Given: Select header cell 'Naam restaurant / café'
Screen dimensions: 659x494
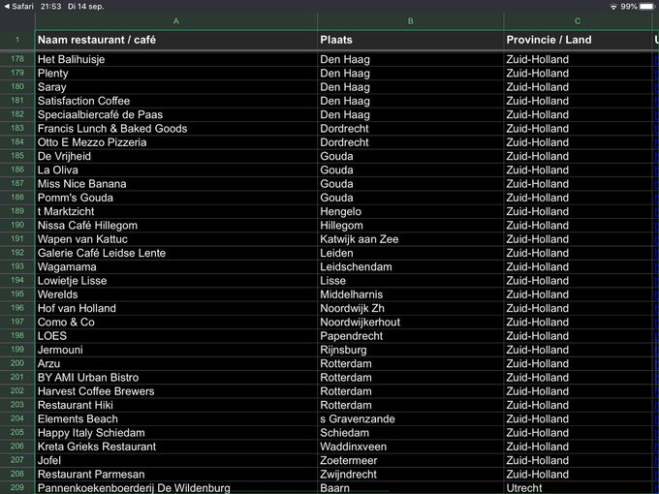Looking at the screenshot, I should click(x=176, y=40).
